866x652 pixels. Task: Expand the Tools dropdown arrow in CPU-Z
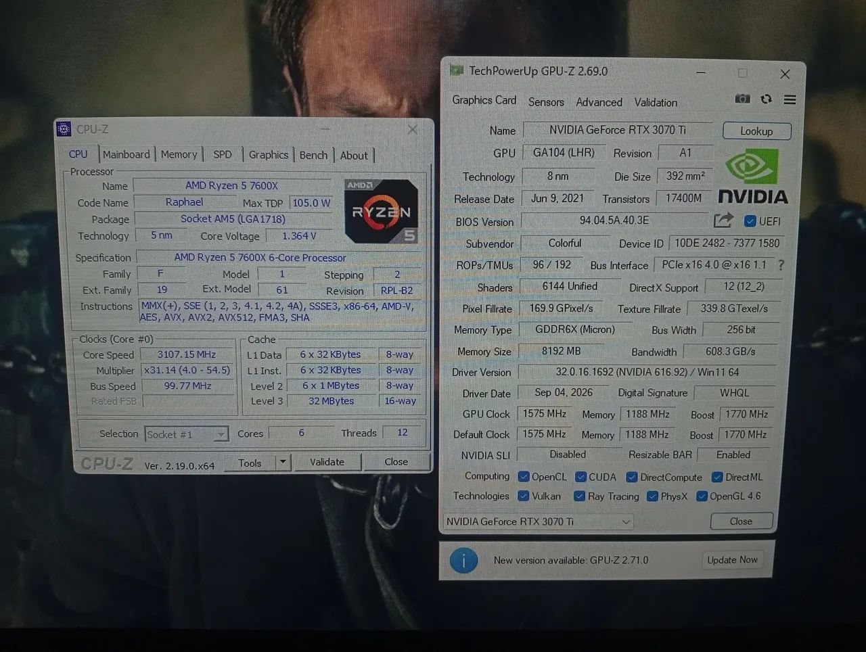283,463
